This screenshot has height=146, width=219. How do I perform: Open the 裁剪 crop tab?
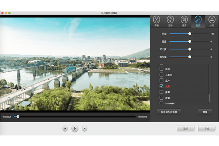184,22
